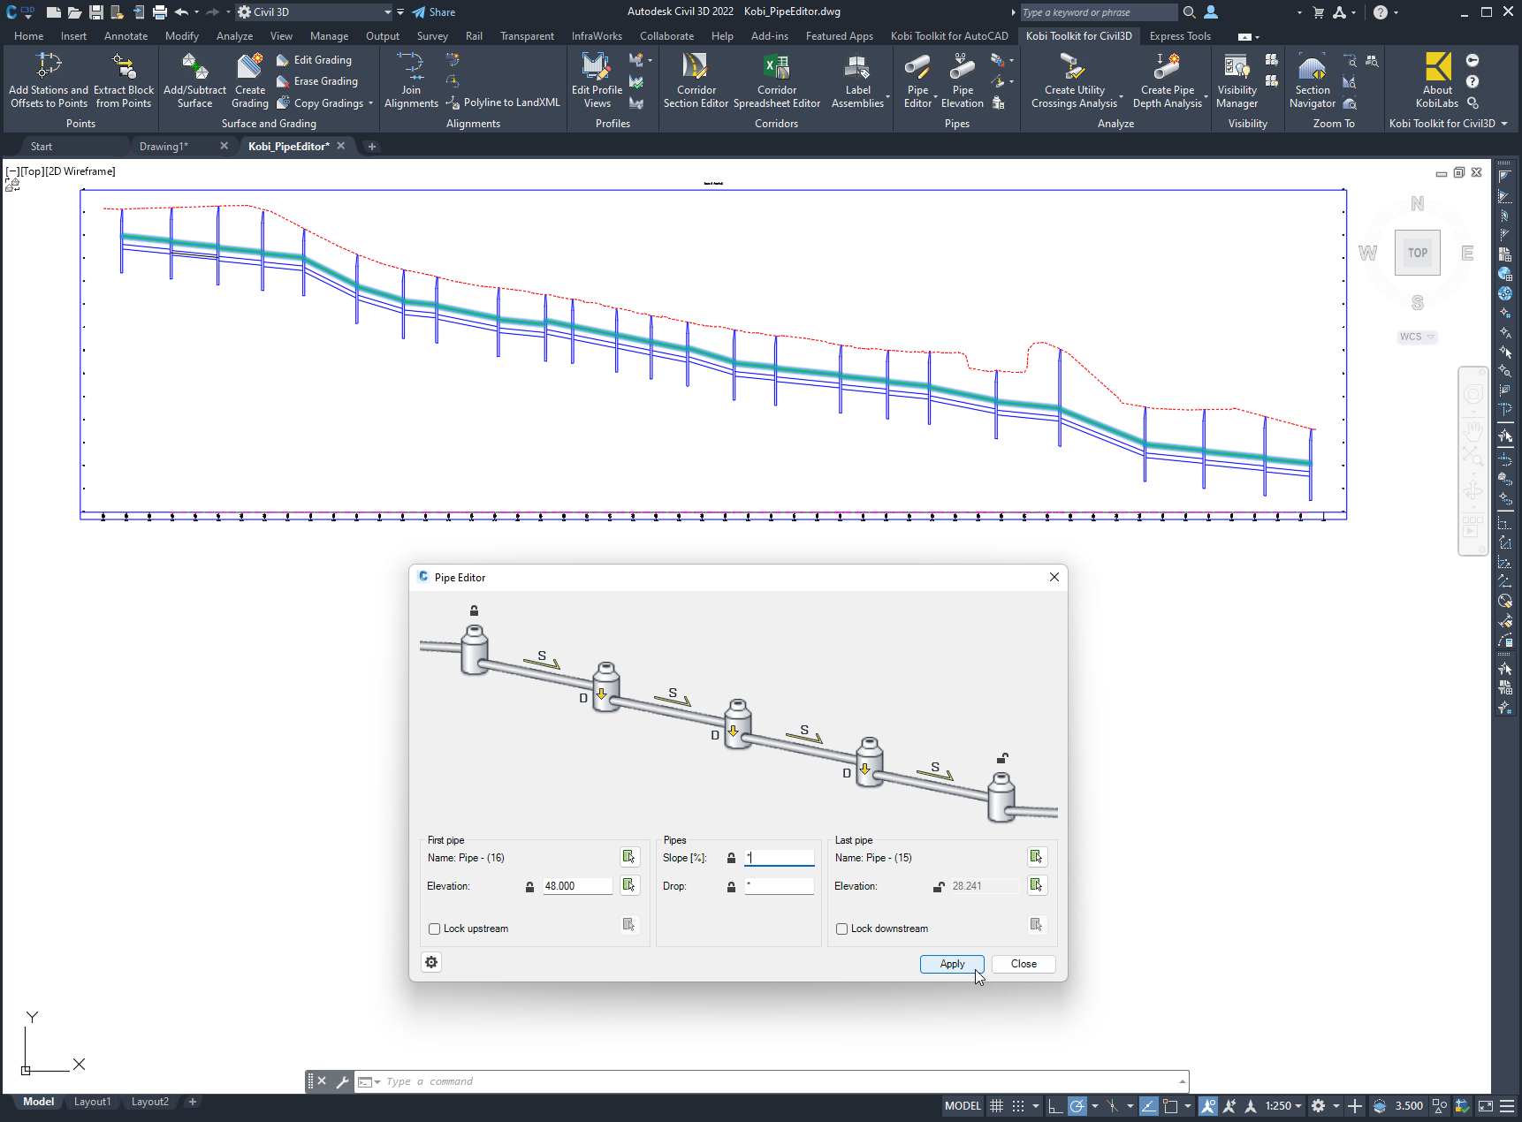Open the WCS coordinate system dropdown
The width and height of the screenshot is (1522, 1122).
point(1417,337)
